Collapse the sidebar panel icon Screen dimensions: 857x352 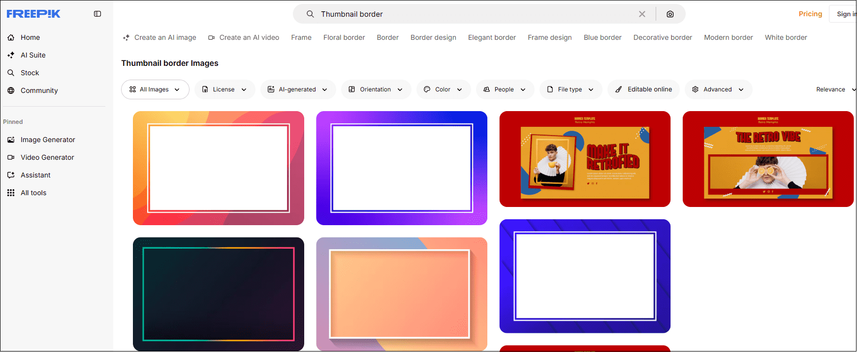(x=97, y=14)
